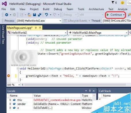The image size is (131, 113).
Task: Close the Locals panel
Action: (94, 91)
